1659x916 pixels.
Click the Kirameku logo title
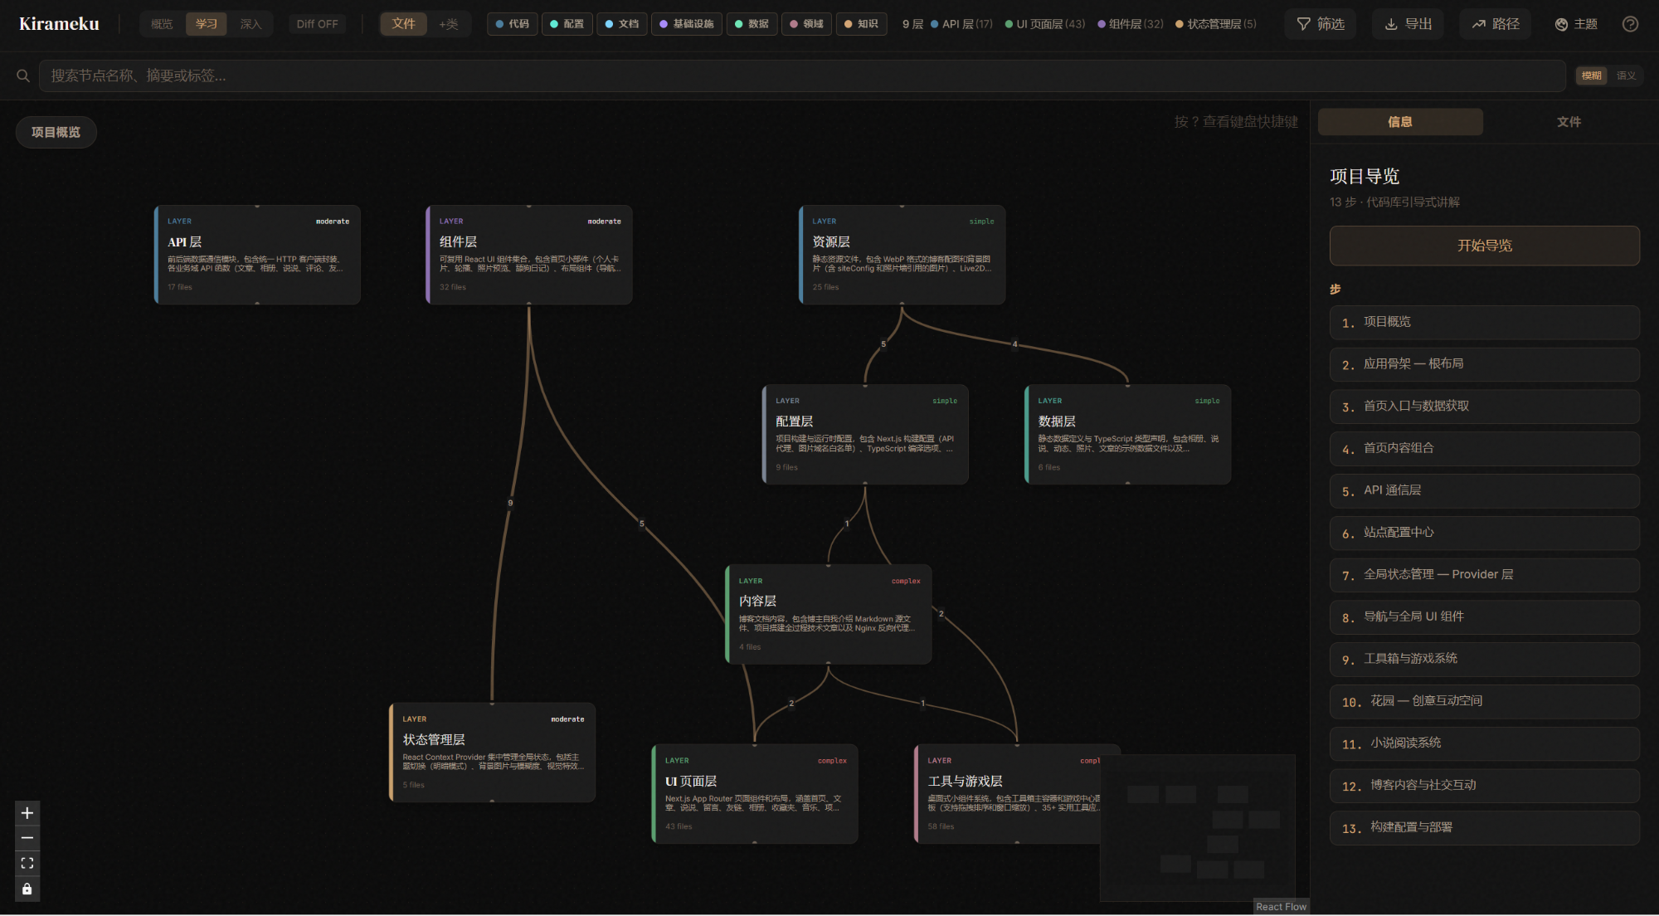point(59,24)
